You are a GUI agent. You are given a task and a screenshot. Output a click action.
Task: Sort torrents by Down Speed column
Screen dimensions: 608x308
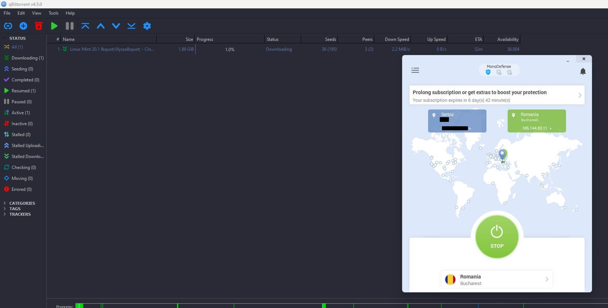[392, 39]
